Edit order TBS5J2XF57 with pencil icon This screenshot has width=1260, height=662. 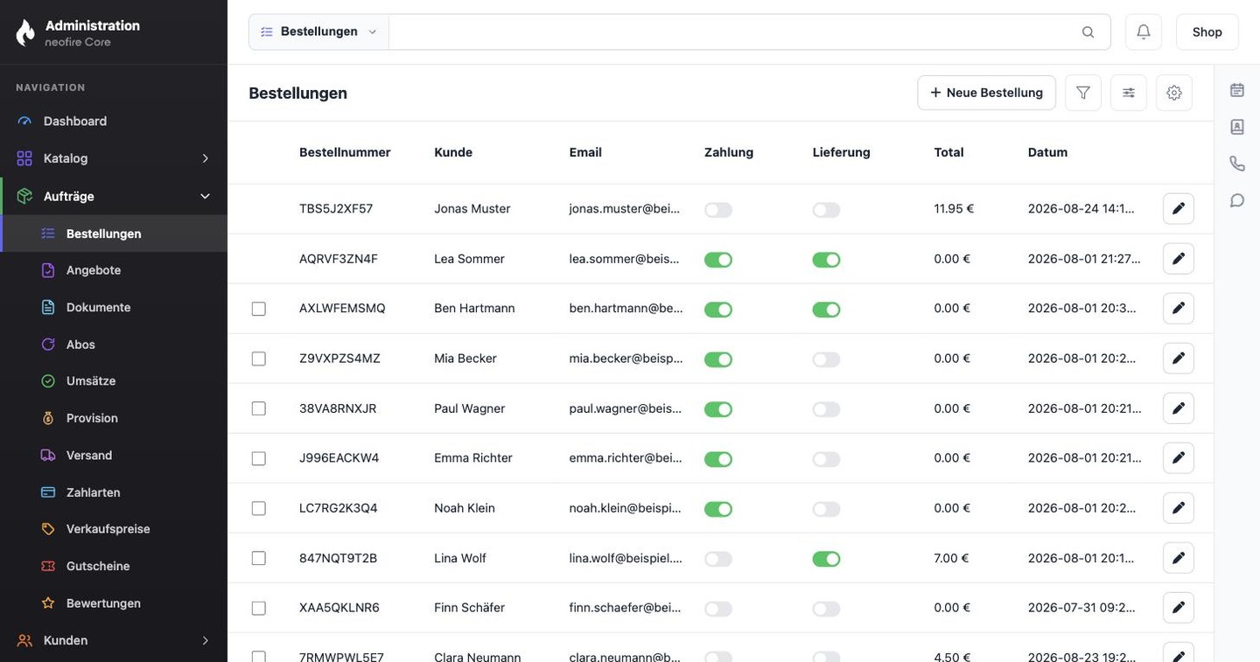(x=1179, y=209)
